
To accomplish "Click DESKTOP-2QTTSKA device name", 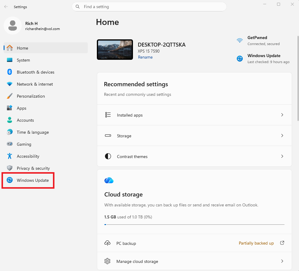I will click(x=162, y=44).
